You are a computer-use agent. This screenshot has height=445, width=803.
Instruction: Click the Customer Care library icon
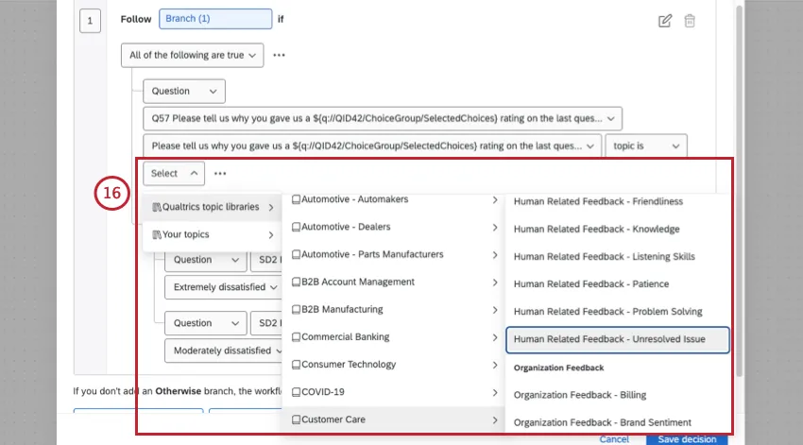pos(296,419)
